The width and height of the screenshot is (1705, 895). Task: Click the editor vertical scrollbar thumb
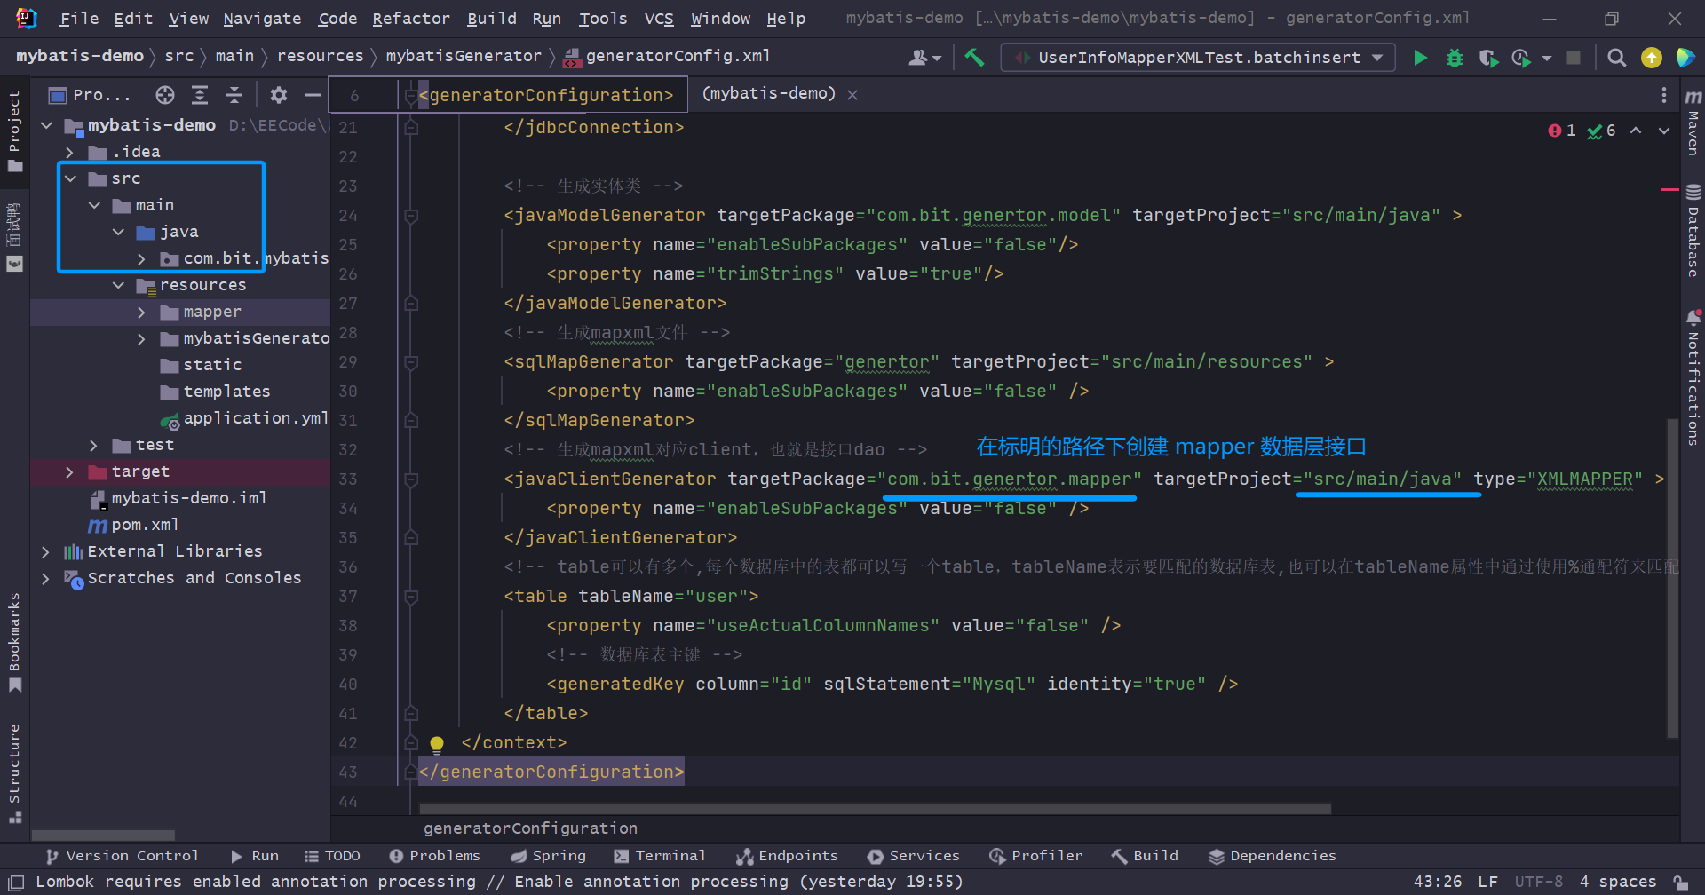pos(1673,577)
